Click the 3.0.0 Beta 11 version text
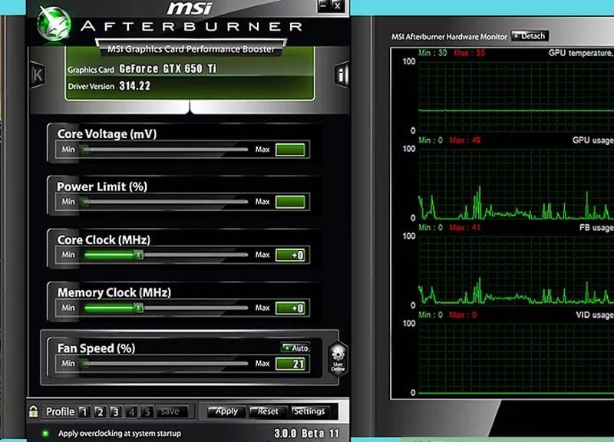 tap(306, 434)
